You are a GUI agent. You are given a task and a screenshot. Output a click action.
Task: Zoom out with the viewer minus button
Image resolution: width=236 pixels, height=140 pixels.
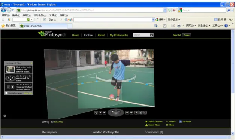(x=127, y=112)
